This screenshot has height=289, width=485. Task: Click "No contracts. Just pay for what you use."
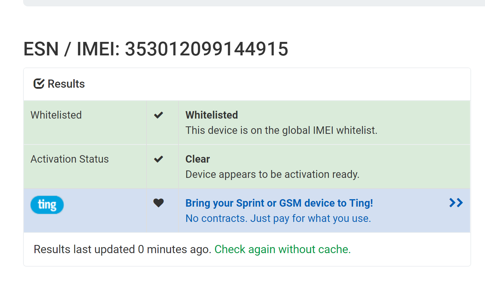click(x=278, y=218)
